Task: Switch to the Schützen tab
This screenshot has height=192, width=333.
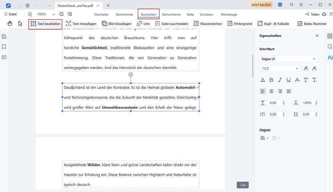Action: 206,14
